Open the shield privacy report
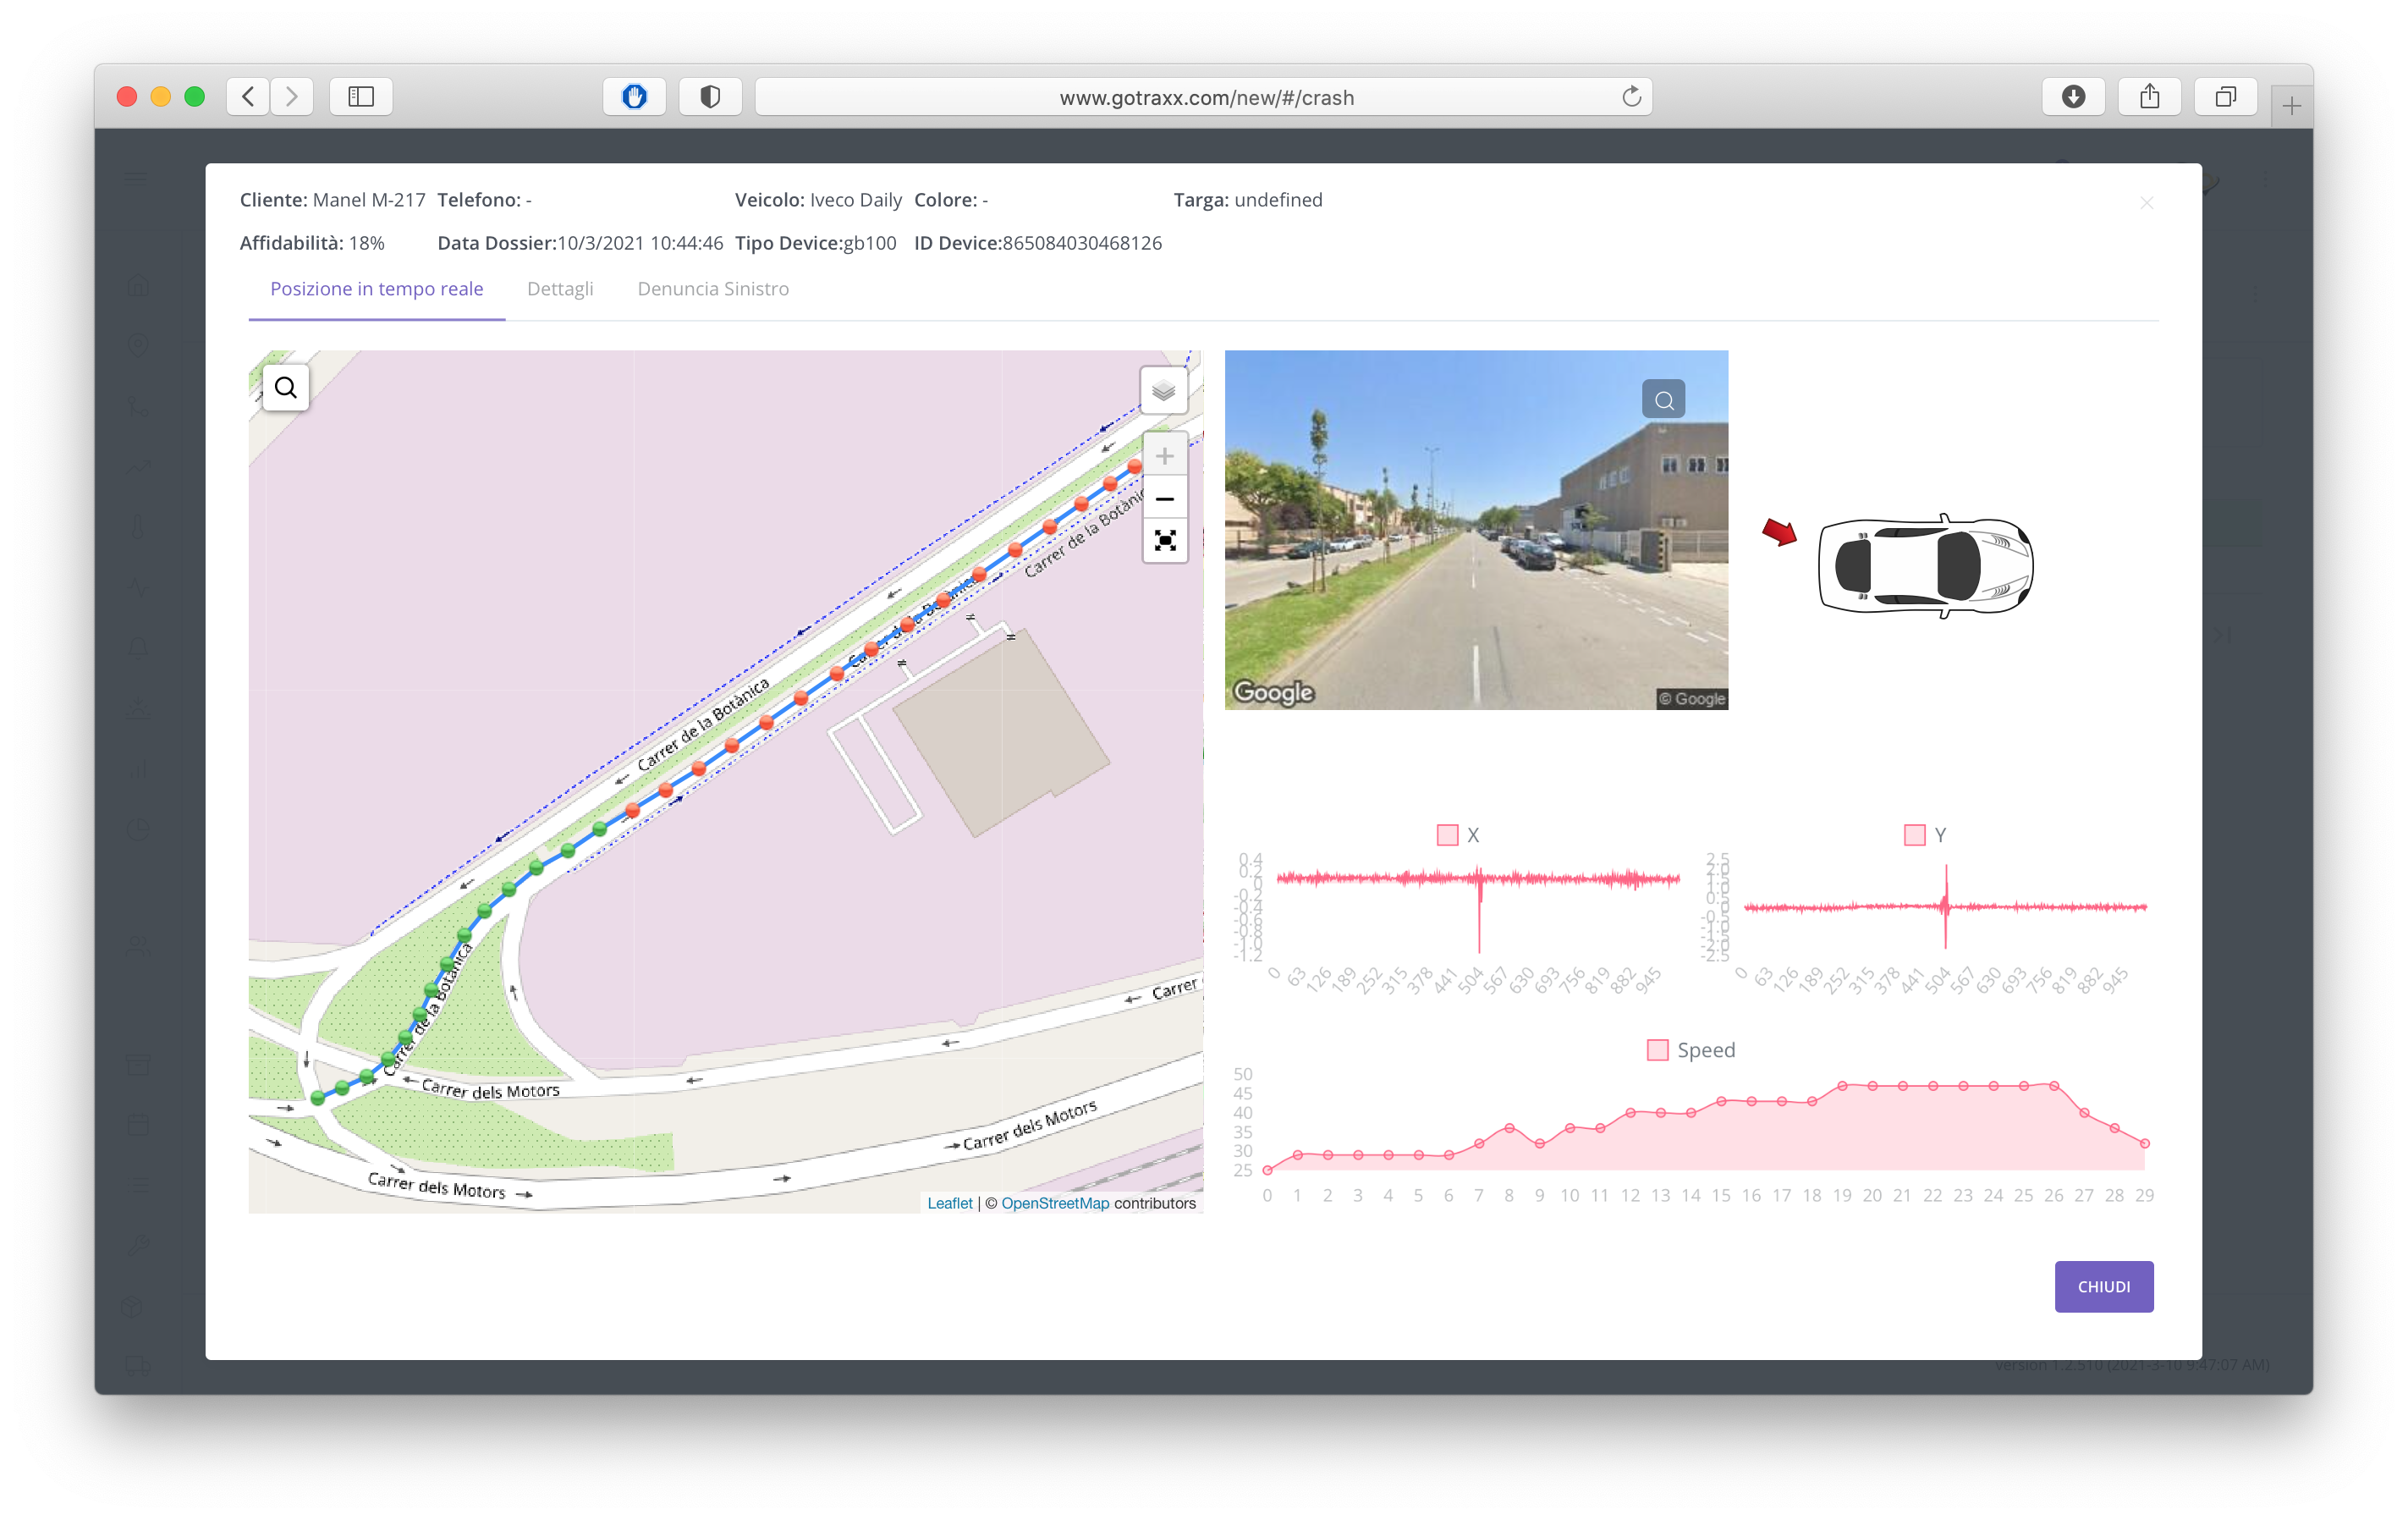2408x1520 pixels. coord(710,97)
